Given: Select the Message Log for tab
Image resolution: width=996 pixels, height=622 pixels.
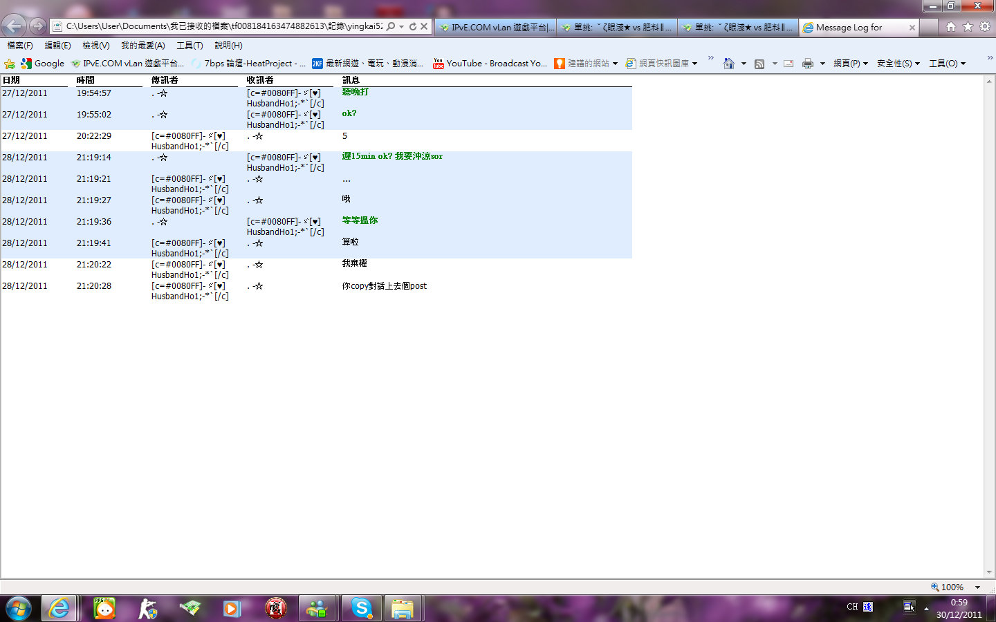Looking at the screenshot, I should 858,28.
